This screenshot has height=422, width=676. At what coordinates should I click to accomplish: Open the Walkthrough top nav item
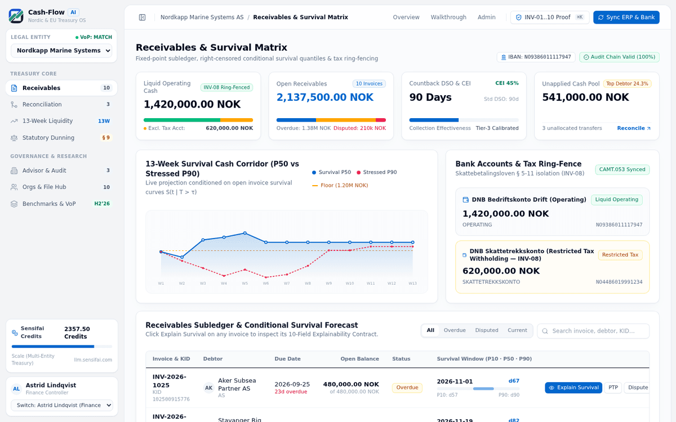coord(448,17)
